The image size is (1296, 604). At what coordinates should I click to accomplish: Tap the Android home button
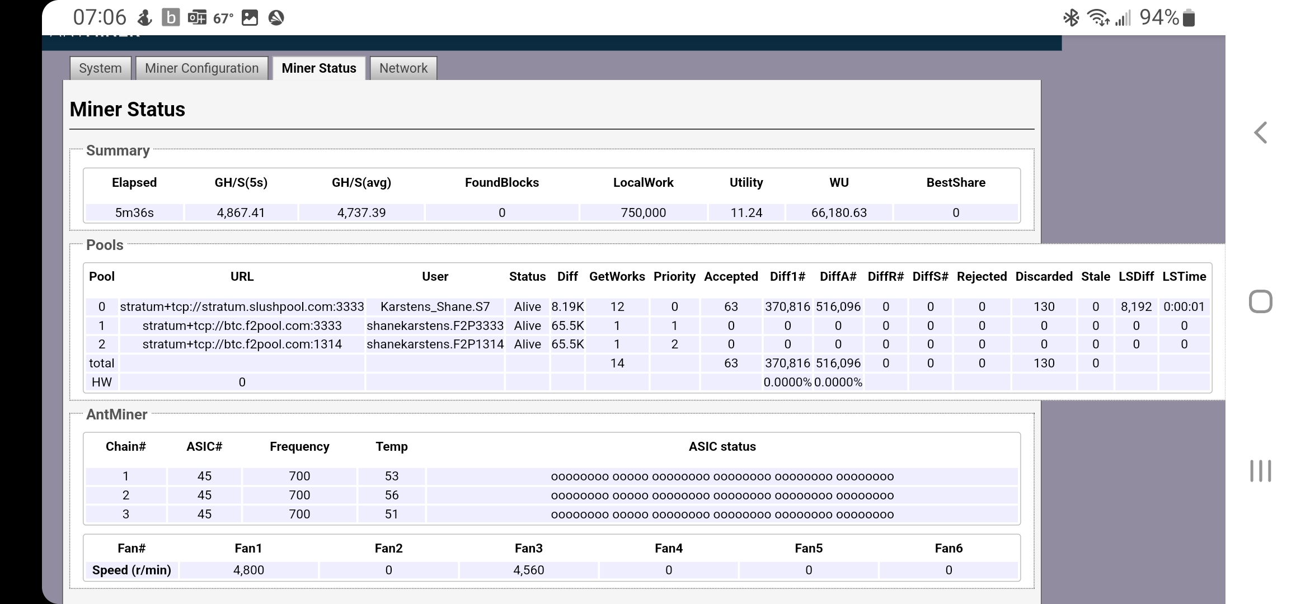coord(1260,302)
